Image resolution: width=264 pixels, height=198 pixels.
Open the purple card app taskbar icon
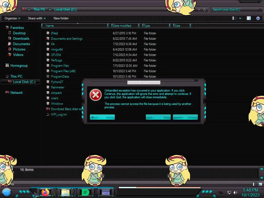click(105, 192)
